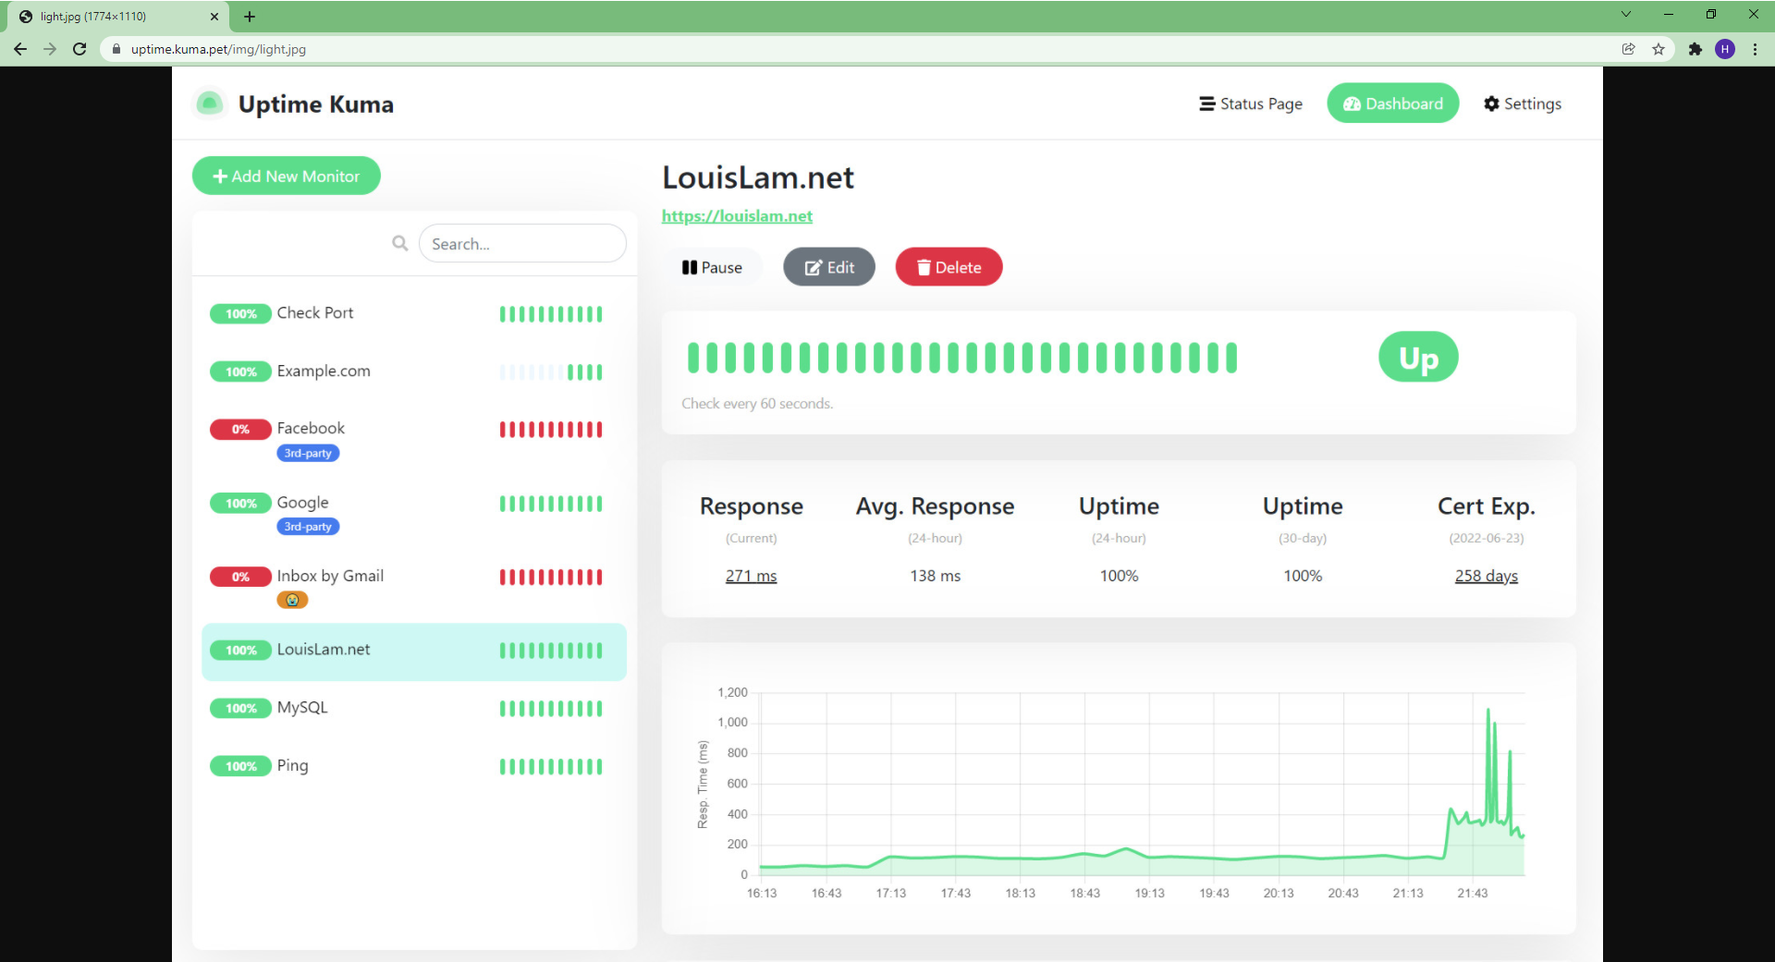This screenshot has width=1775, height=962.
Task: Click the 0% badge beside Inbox by Gmail
Action: pyautogui.click(x=240, y=577)
